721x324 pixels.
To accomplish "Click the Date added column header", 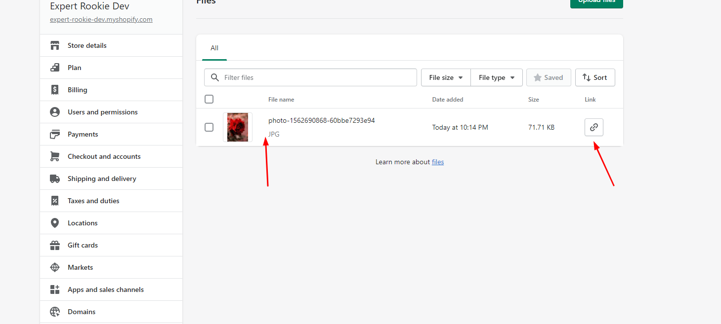I will (x=448, y=100).
